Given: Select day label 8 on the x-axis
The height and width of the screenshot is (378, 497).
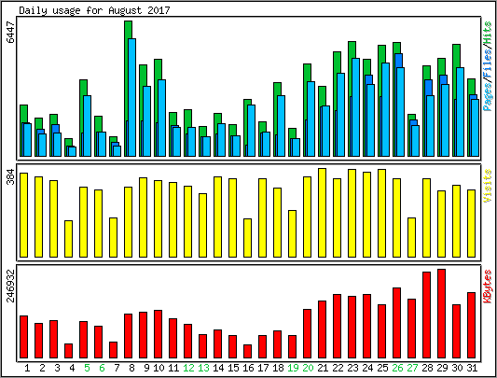Looking at the screenshot, I should coord(131,368).
